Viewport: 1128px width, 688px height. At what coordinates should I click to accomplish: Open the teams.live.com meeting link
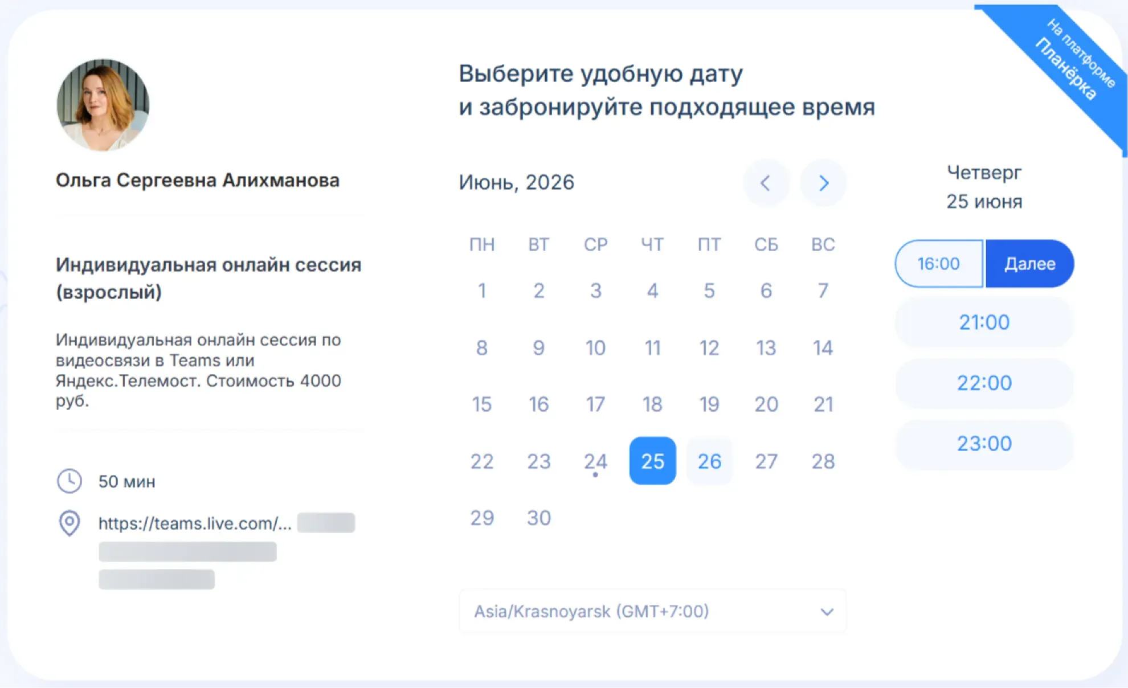point(195,523)
